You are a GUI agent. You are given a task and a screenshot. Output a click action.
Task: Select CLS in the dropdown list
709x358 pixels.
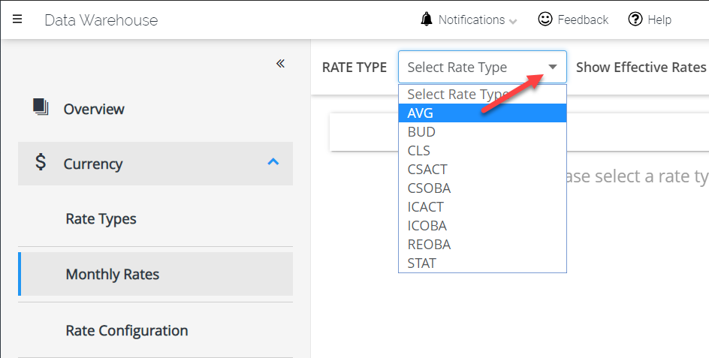419,151
